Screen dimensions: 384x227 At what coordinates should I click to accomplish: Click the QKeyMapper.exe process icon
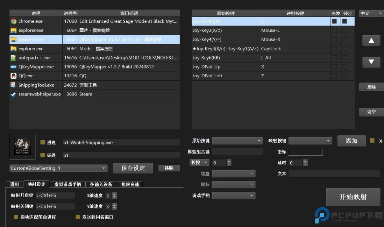[x=14, y=67]
